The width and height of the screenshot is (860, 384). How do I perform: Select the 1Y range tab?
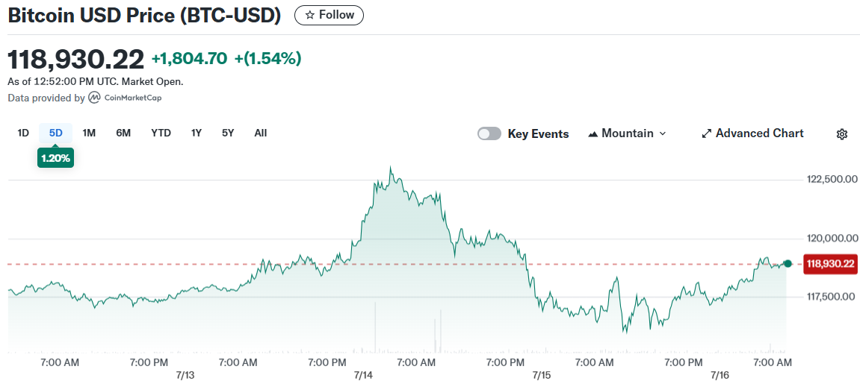[197, 133]
